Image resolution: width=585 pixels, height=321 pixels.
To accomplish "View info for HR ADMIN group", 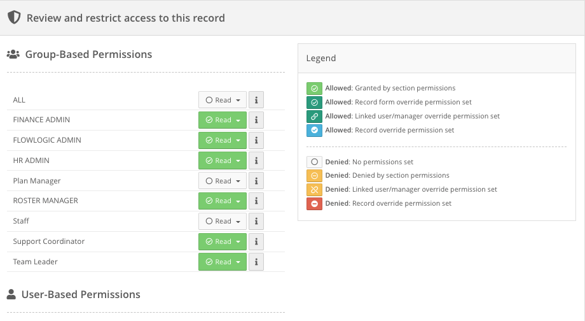I will [x=256, y=160].
